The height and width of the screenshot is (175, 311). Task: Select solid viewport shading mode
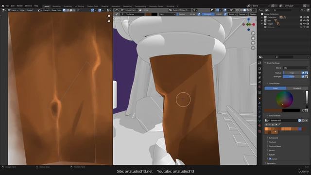pyautogui.click(x=244, y=10)
